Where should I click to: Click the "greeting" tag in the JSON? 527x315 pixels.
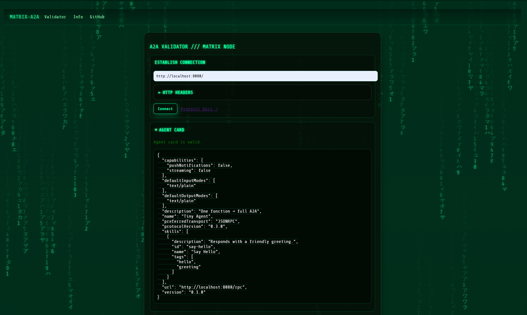click(x=188, y=267)
